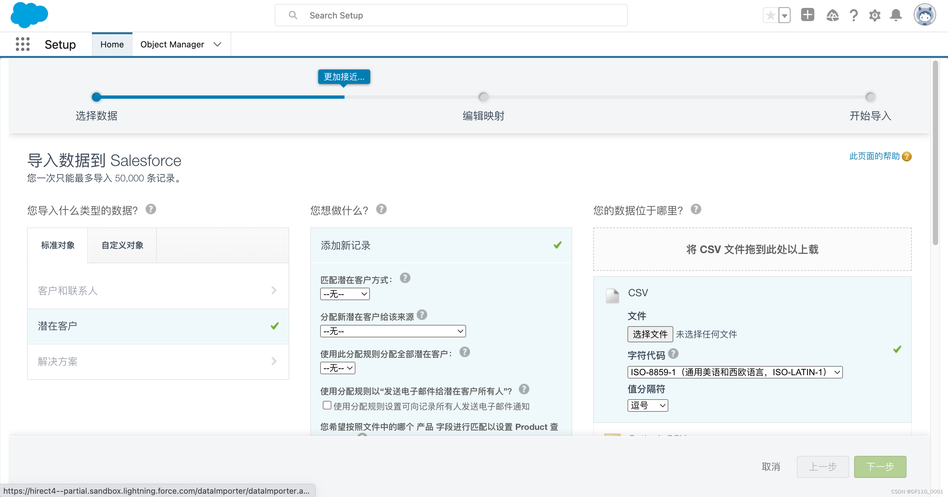Open Setup gear icon
The image size is (948, 497).
[x=875, y=15]
